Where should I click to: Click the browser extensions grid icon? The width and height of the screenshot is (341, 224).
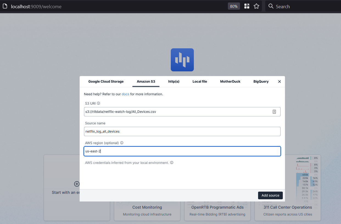point(247,6)
